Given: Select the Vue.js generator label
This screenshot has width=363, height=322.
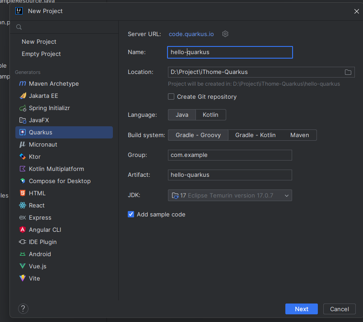Looking at the screenshot, I should [x=37, y=266].
